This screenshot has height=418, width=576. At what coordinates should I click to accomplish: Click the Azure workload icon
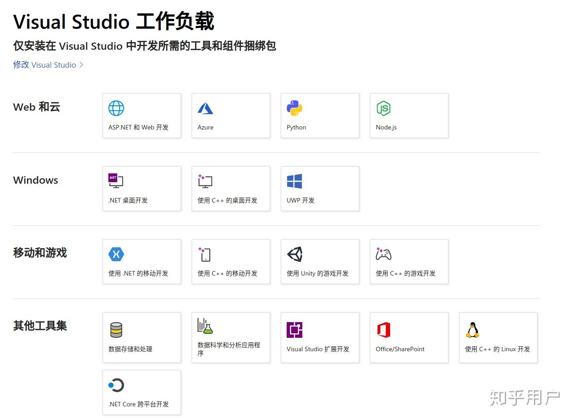205,108
